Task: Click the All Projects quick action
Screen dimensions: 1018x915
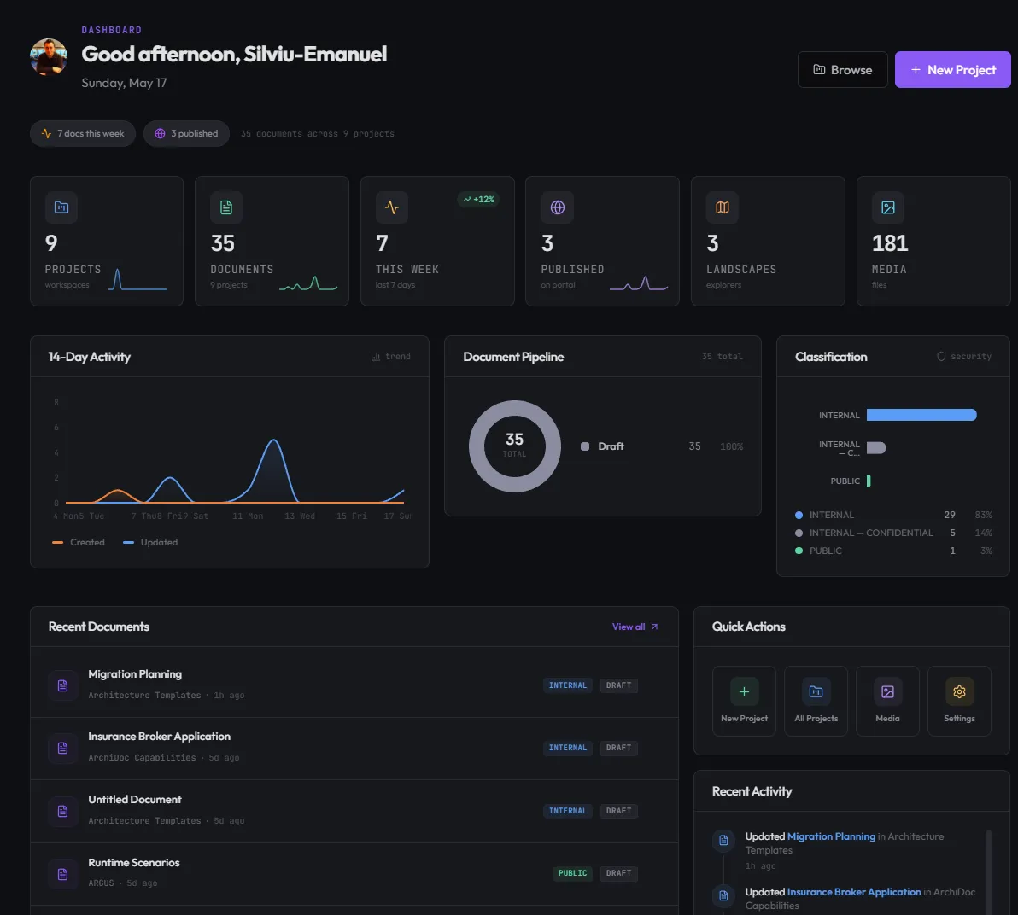Action: point(816,701)
